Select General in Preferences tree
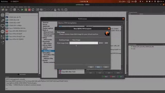 click(45, 22)
